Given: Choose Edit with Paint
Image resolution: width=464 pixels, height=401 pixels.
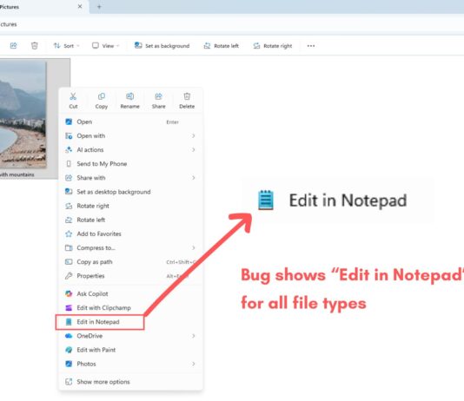Looking at the screenshot, I should pyautogui.click(x=130, y=350).
